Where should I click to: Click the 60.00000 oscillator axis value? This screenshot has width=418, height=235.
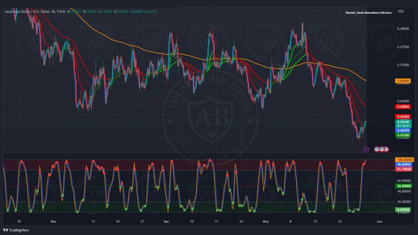[404, 181]
